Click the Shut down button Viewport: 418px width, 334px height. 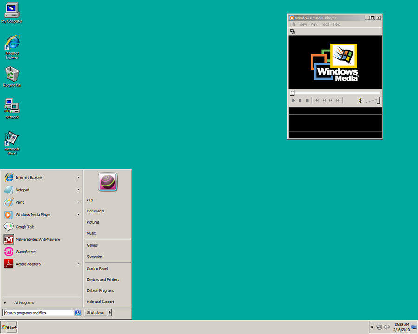pos(95,312)
